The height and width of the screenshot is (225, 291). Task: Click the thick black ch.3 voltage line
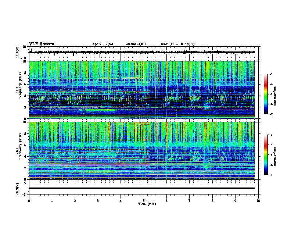(x=141, y=188)
